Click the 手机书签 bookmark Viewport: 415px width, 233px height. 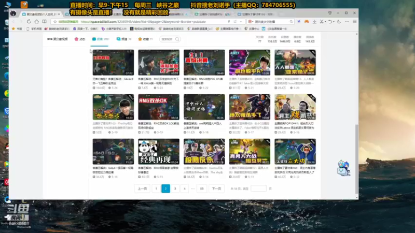tap(34, 28)
